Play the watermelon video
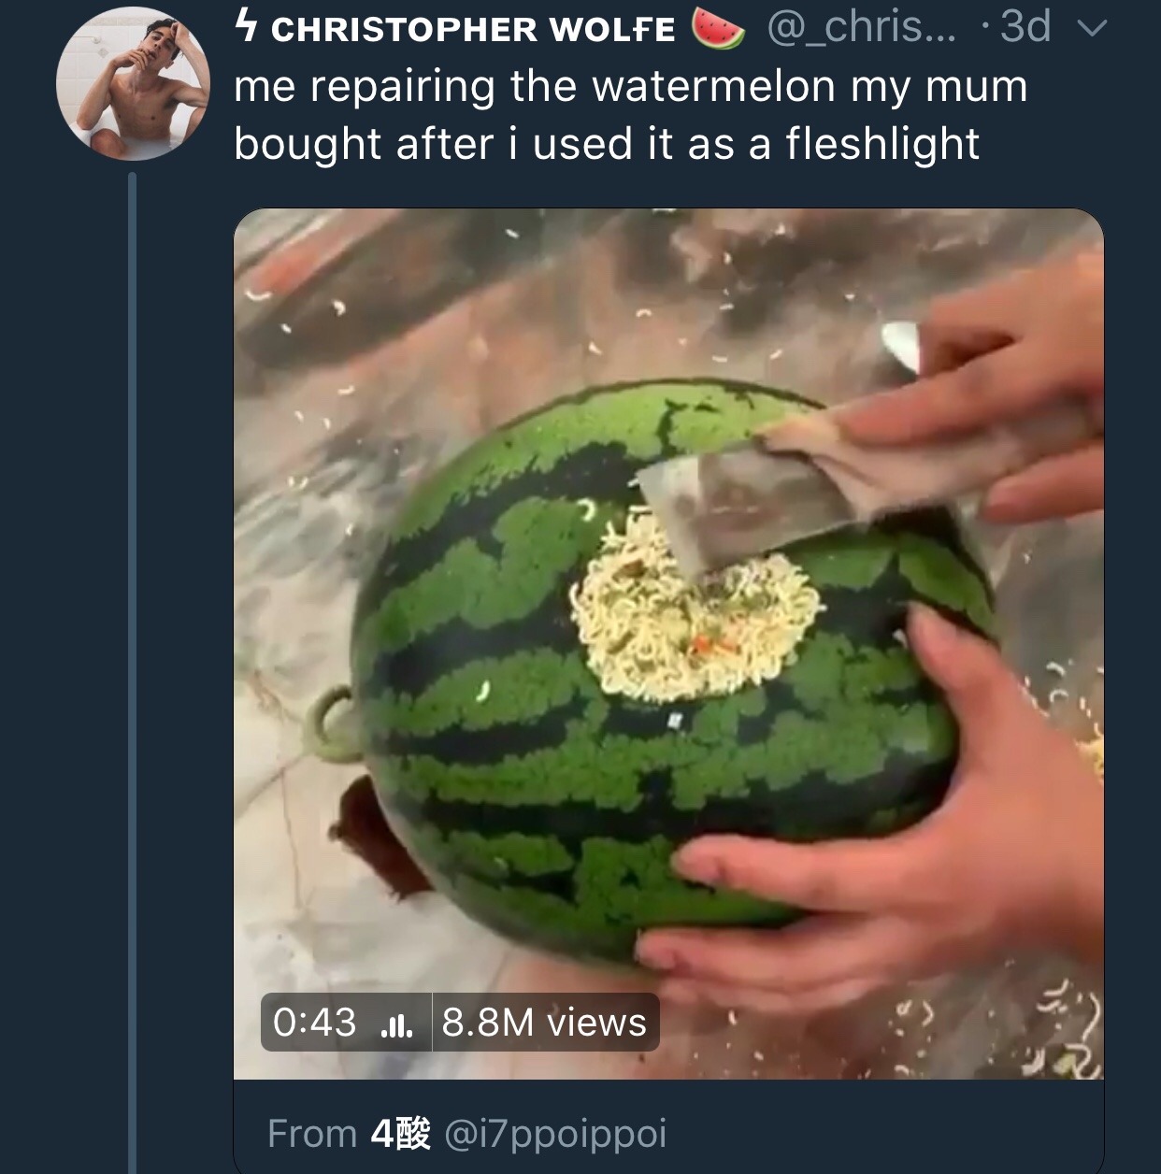This screenshot has width=1161, height=1174. (668, 643)
